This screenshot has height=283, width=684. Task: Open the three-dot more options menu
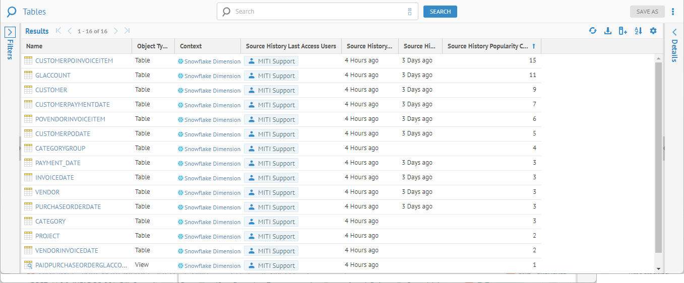[672, 12]
